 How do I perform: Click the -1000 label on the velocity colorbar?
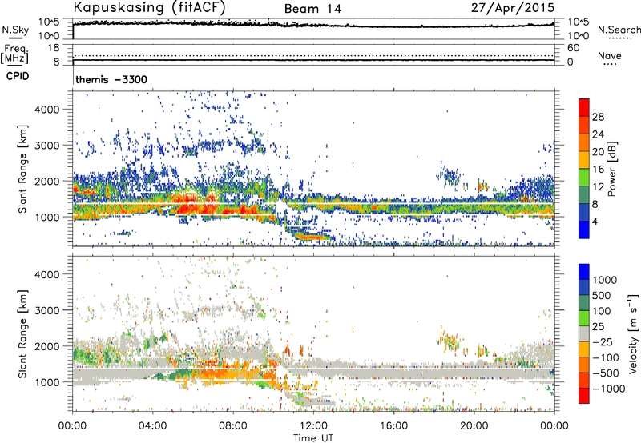click(x=609, y=389)
